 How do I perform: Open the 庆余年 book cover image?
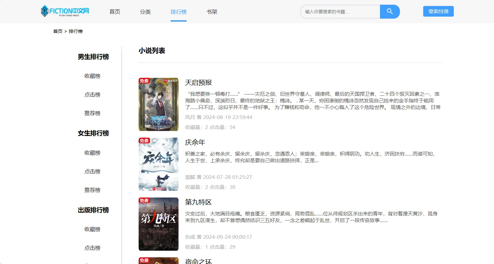tap(158, 164)
